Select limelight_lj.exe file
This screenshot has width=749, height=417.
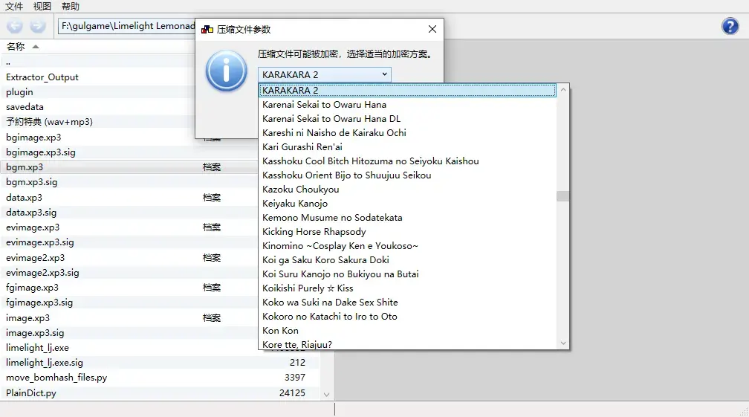pos(37,348)
